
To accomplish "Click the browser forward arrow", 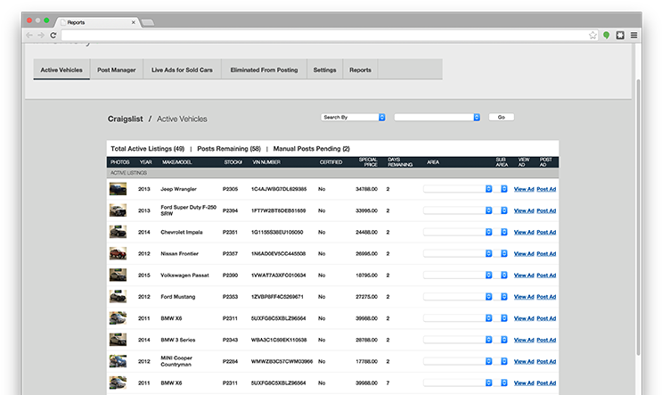I will click(x=41, y=35).
